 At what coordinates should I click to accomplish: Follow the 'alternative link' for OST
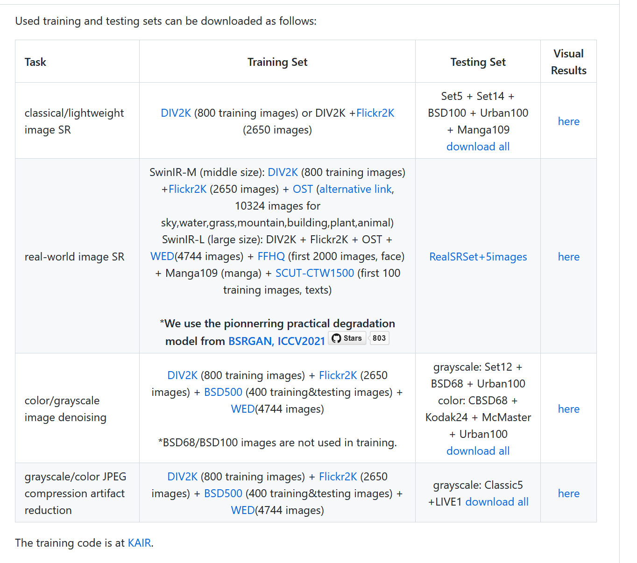pyautogui.click(x=355, y=189)
